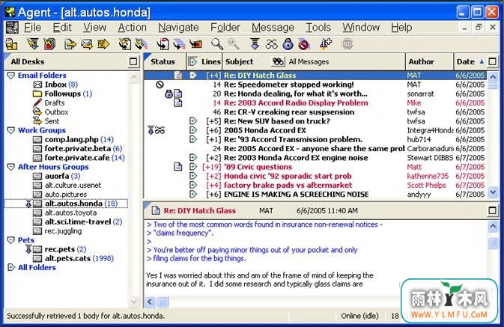Click Online (idle) status bar indicator
The width and height of the screenshot is (504, 327).
pyautogui.click(x=359, y=316)
